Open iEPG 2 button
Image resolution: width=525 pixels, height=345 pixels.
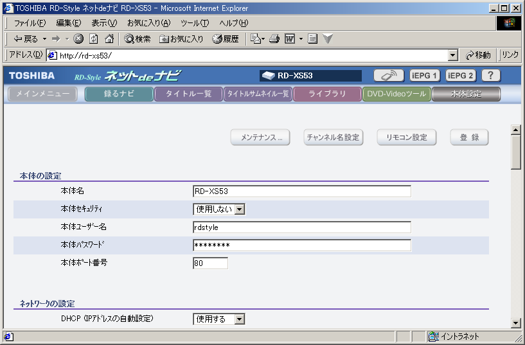[461, 76]
